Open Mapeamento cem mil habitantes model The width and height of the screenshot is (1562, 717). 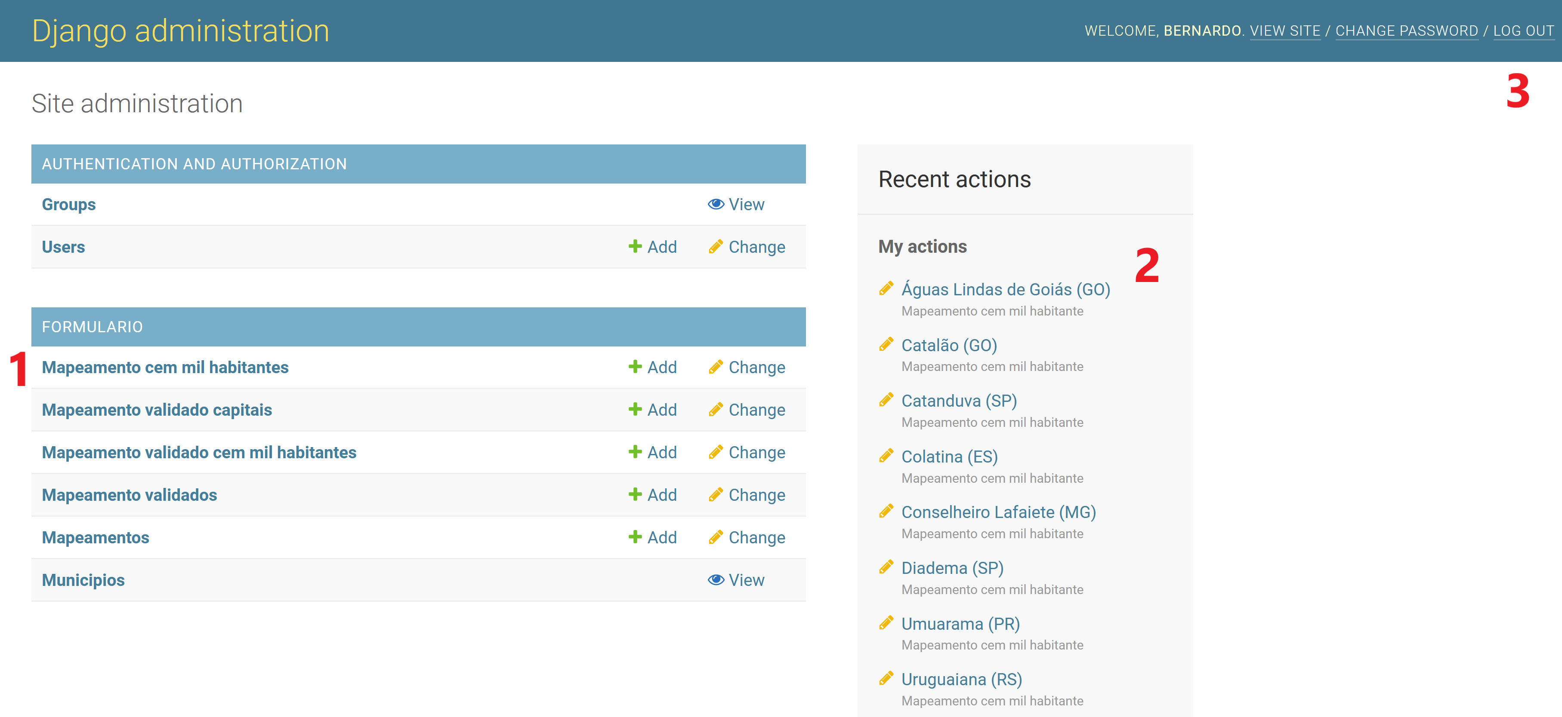(165, 368)
